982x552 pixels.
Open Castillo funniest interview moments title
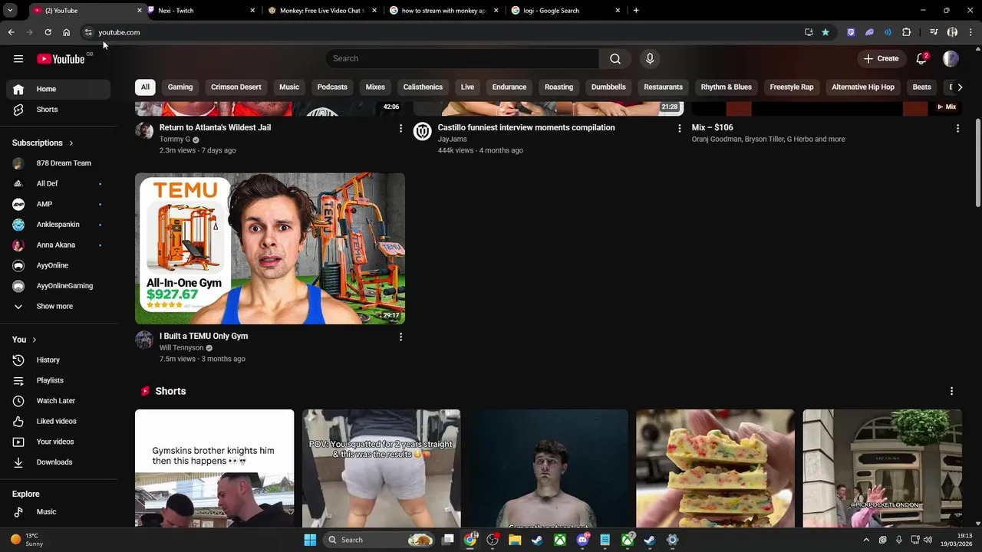(x=526, y=128)
